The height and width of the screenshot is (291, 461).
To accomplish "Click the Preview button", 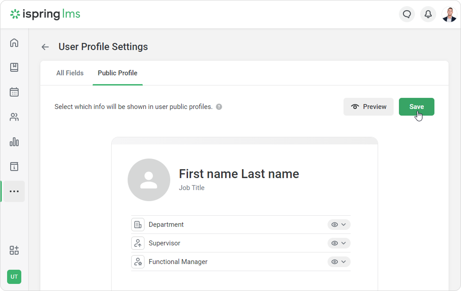I will click(368, 107).
